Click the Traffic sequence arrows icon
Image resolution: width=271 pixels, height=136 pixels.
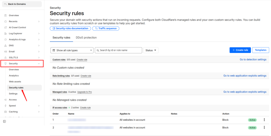(96, 28)
